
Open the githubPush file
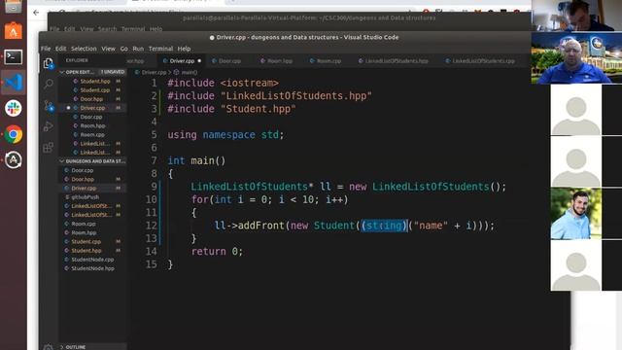tap(86, 196)
